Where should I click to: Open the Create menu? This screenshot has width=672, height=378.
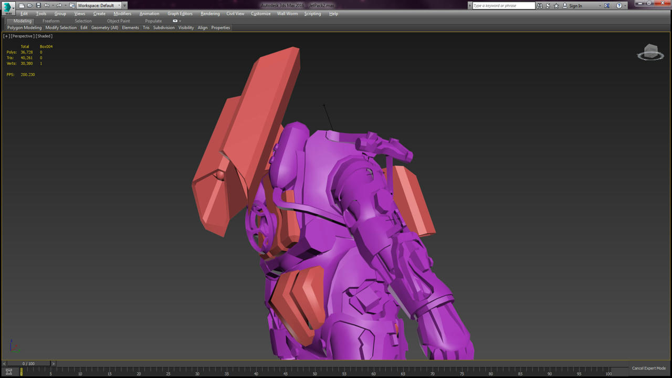[x=99, y=14]
